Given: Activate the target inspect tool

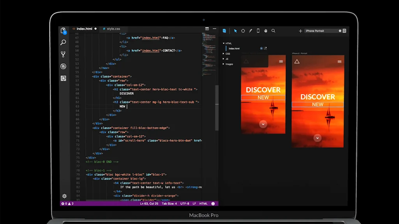Looking at the screenshot, I should tap(243, 31).
